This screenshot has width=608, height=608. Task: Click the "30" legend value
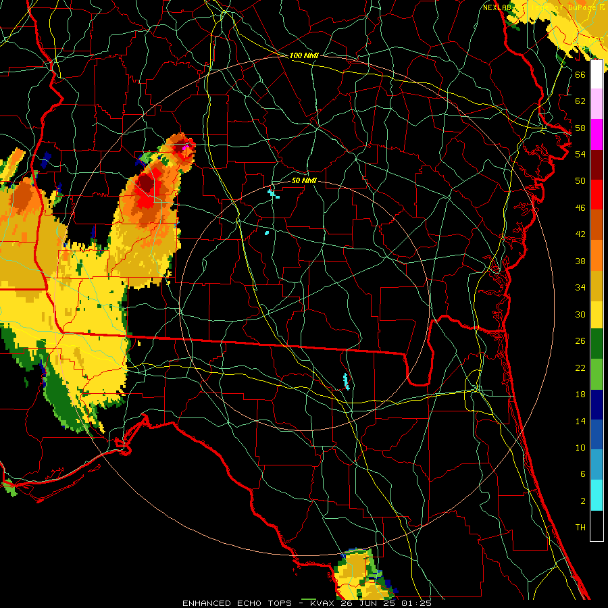coord(580,314)
